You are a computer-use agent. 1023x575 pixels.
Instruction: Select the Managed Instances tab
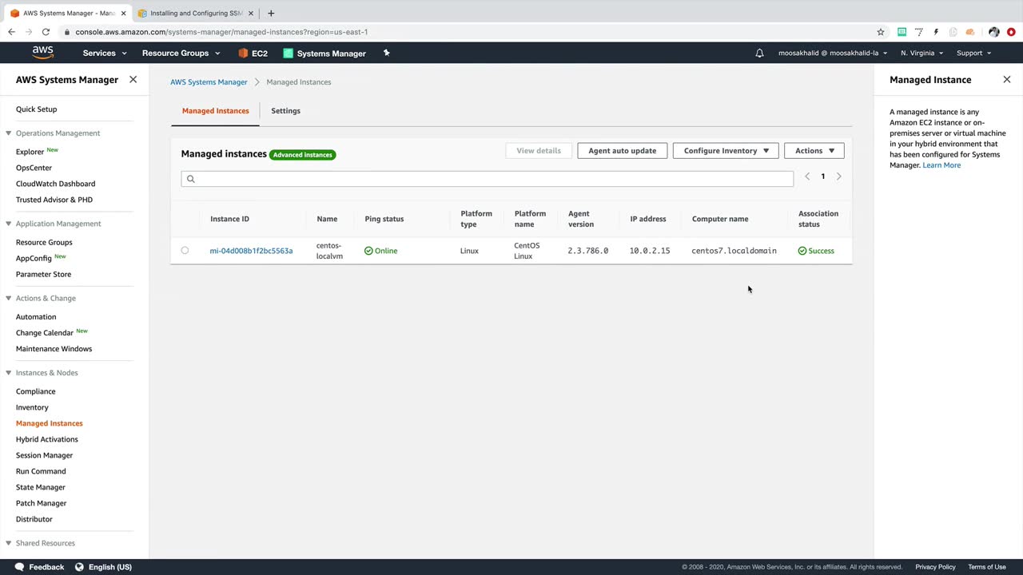click(x=215, y=111)
